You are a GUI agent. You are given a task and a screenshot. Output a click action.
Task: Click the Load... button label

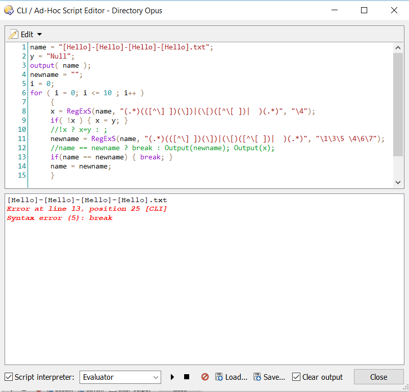tap(236, 377)
